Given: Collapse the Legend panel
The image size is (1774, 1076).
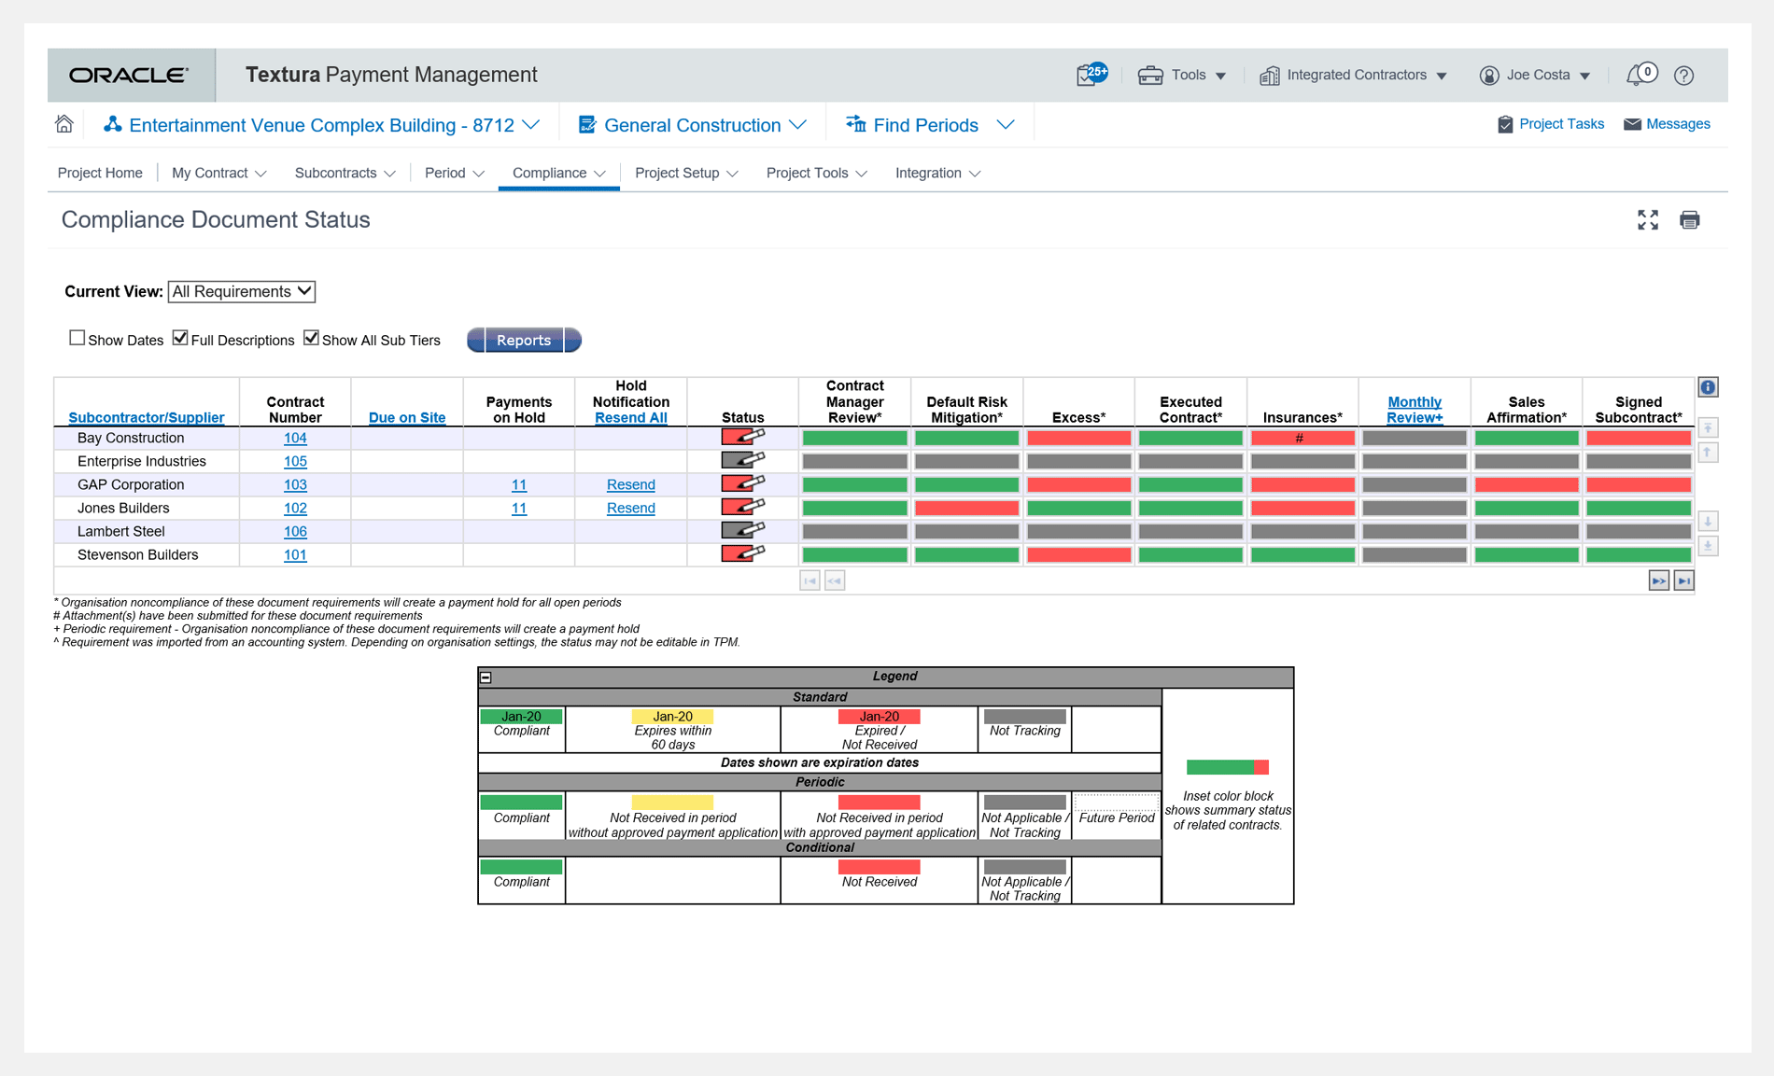Looking at the screenshot, I should pos(486,678).
